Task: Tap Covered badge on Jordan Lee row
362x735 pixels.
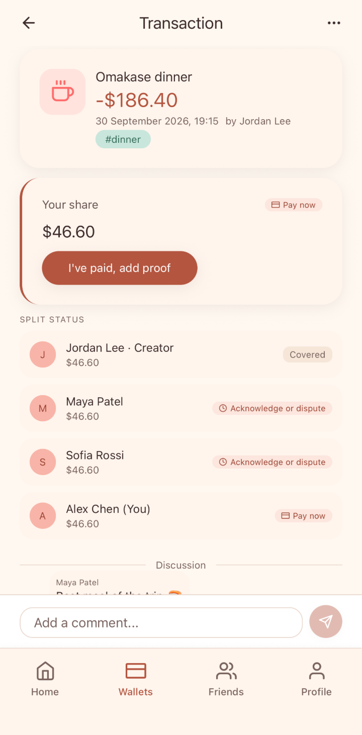Action: point(308,354)
